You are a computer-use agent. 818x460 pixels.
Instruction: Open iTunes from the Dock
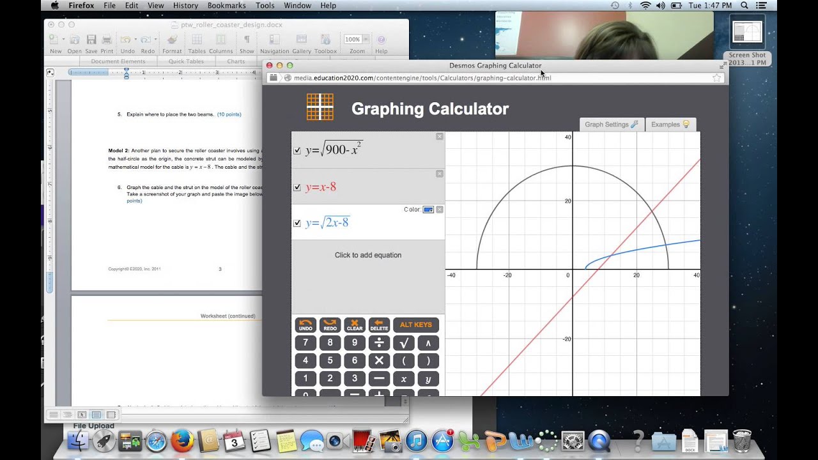click(x=416, y=440)
